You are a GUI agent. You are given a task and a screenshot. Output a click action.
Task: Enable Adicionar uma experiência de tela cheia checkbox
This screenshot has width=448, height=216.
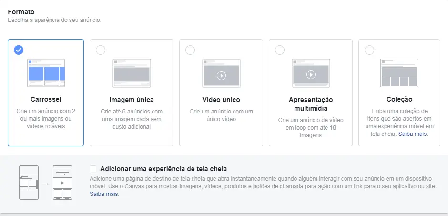coord(93,169)
